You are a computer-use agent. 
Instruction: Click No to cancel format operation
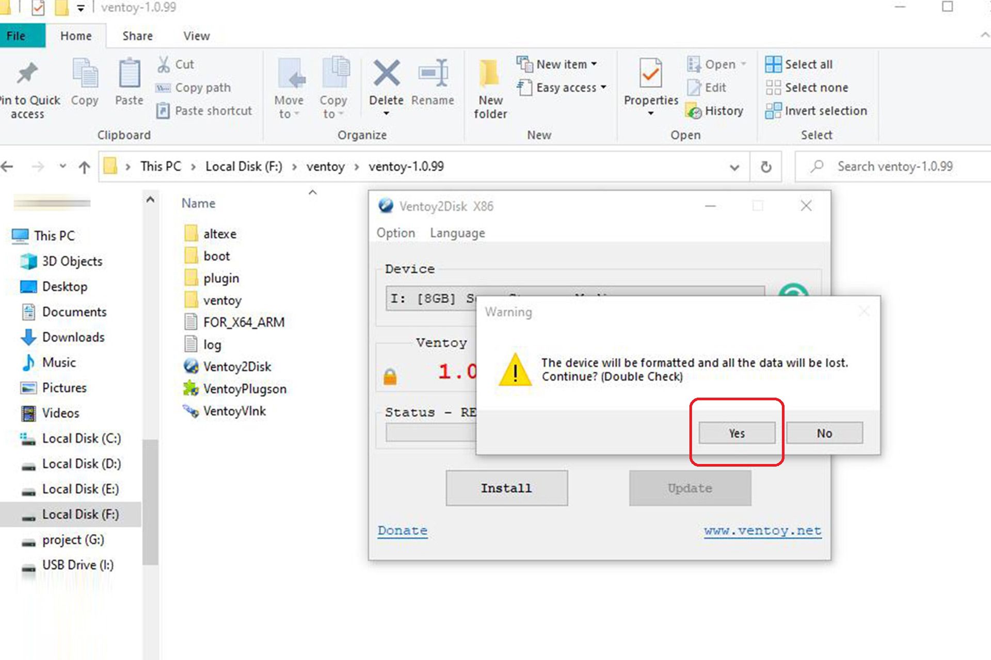pyautogui.click(x=824, y=433)
